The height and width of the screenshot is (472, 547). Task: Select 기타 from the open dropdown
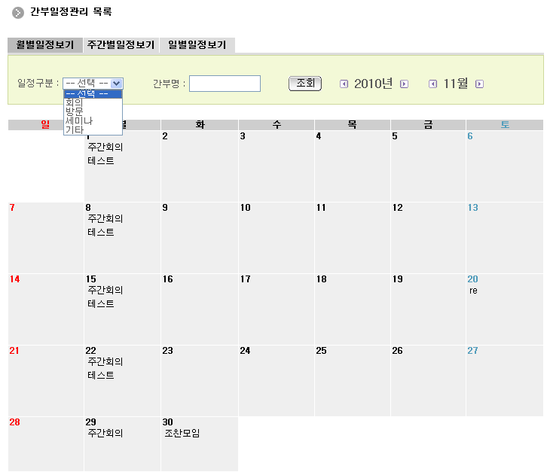74,129
